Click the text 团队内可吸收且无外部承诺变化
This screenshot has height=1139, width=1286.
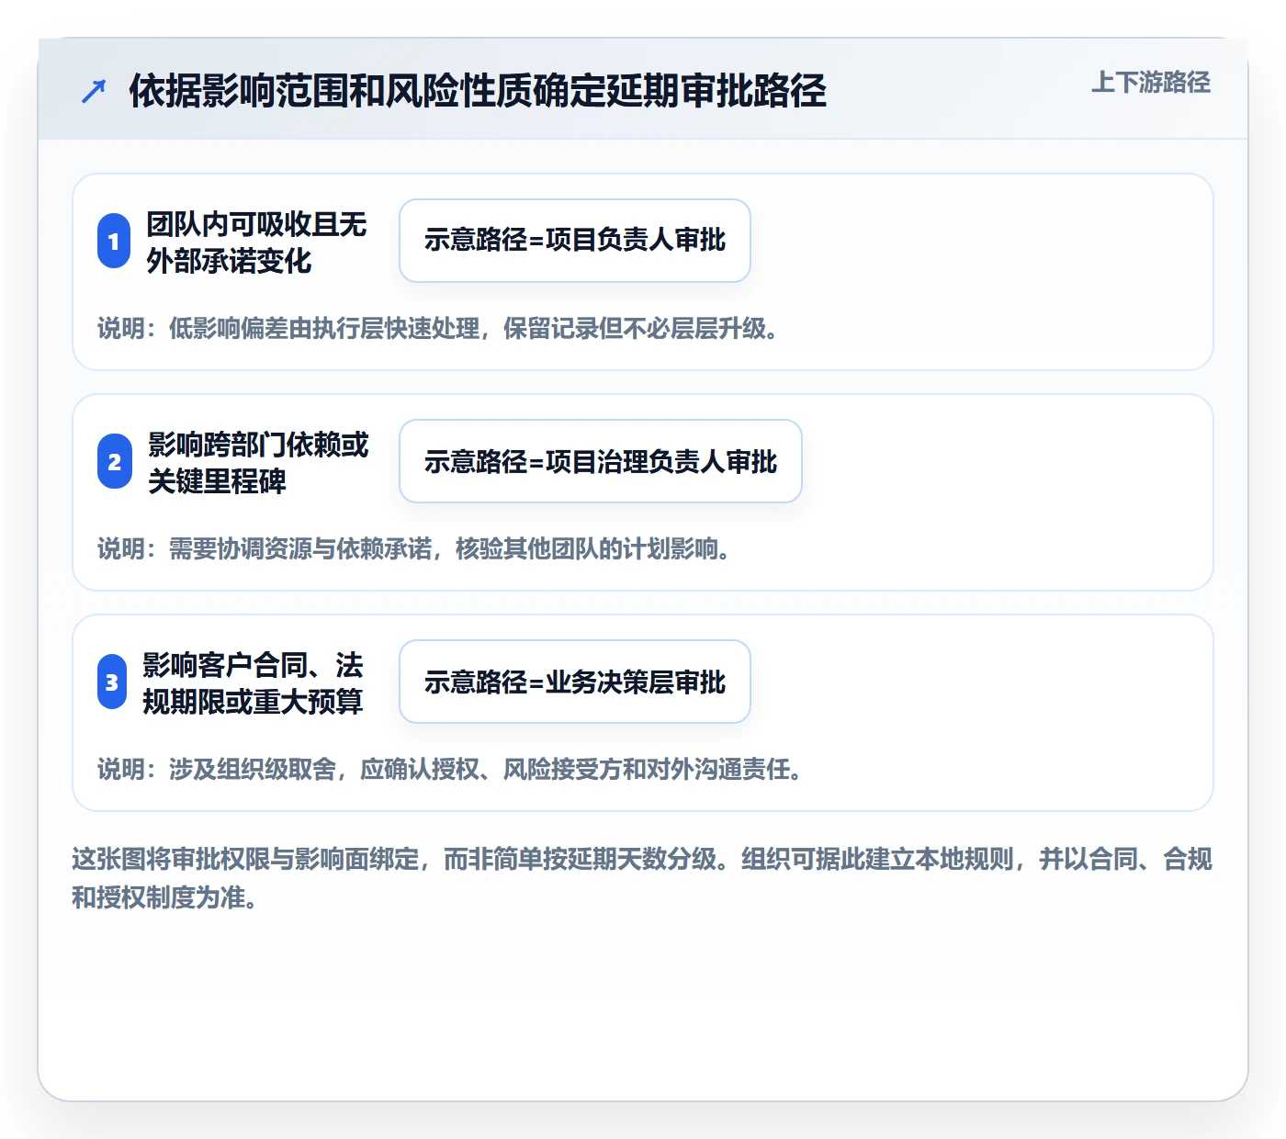(x=256, y=242)
